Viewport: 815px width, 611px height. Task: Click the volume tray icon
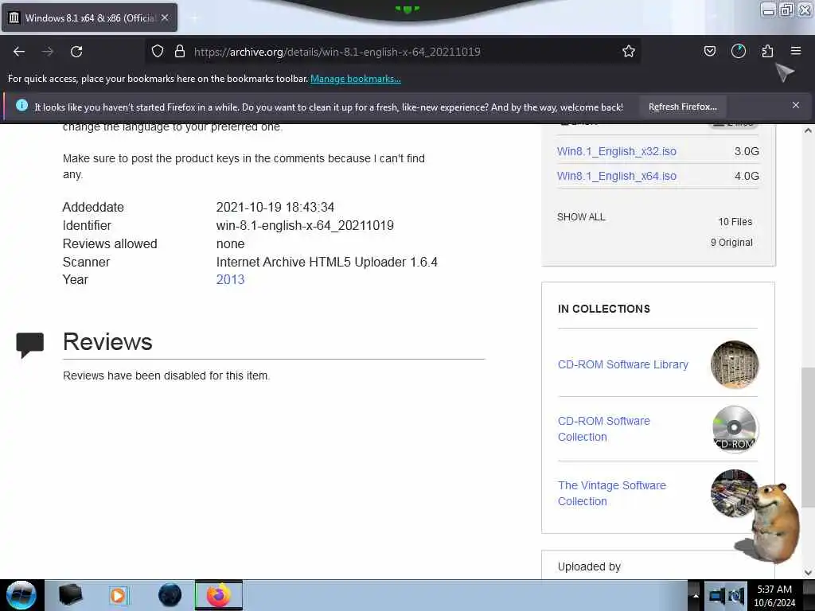pos(736,595)
